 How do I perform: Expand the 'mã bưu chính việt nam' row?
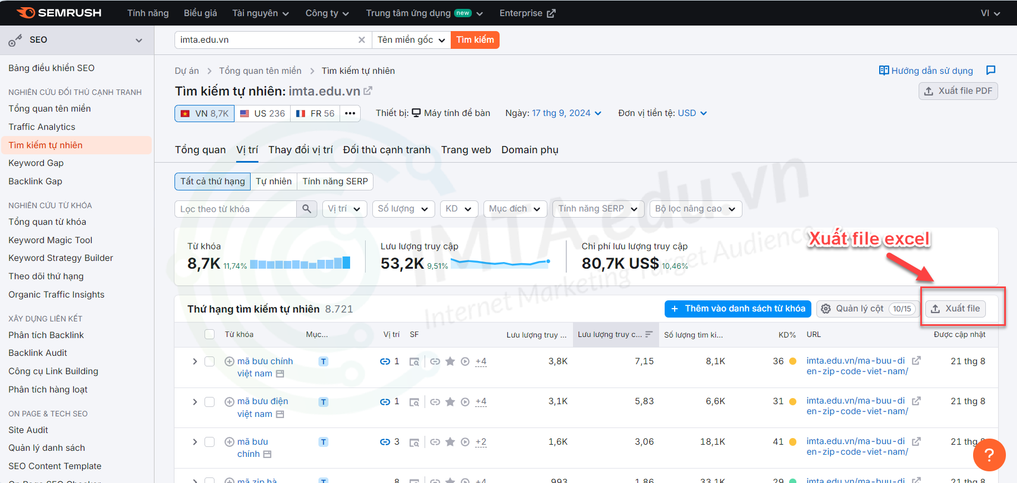[x=195, y=361]
